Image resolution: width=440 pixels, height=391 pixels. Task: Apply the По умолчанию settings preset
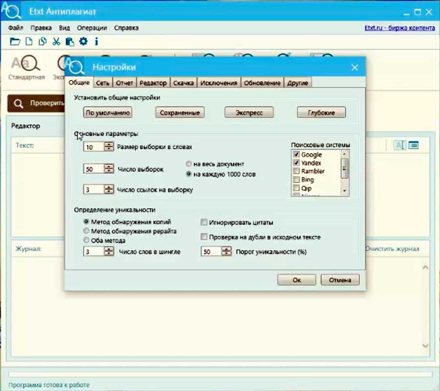point(108,112)
